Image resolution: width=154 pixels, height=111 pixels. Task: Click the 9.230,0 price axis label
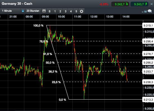tap(149, 88)
